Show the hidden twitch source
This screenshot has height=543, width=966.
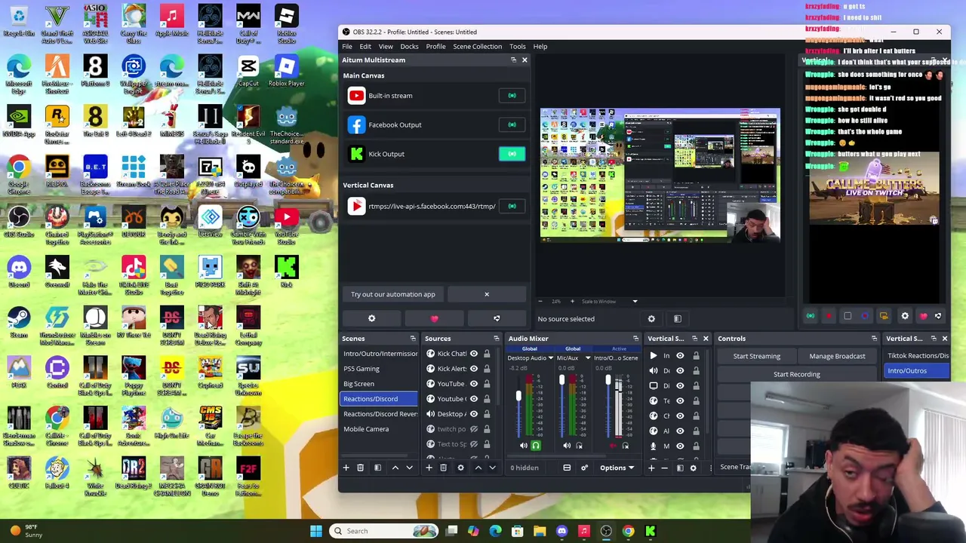(x=474, y=429)
